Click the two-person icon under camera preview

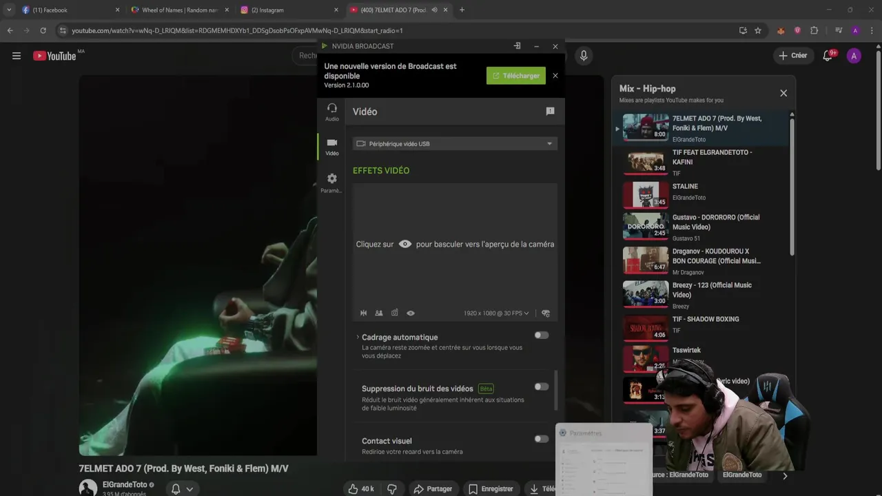tap(378, 313)
